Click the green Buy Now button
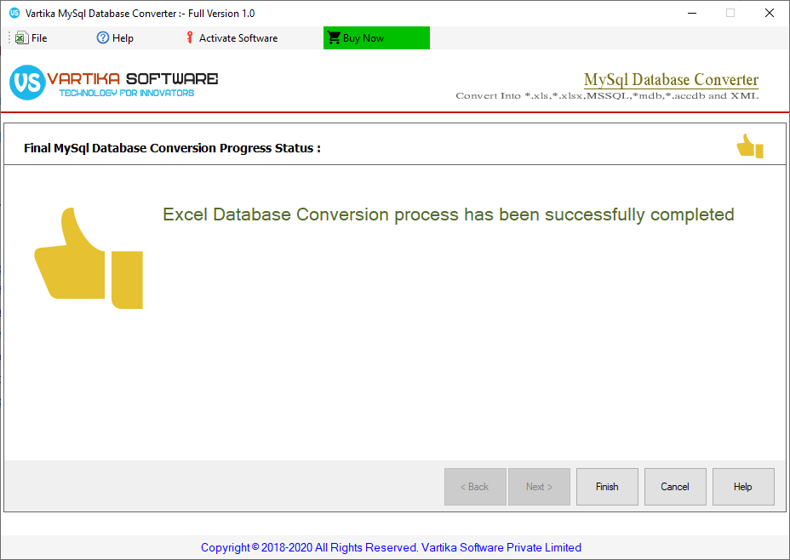 tap(376, 37)
